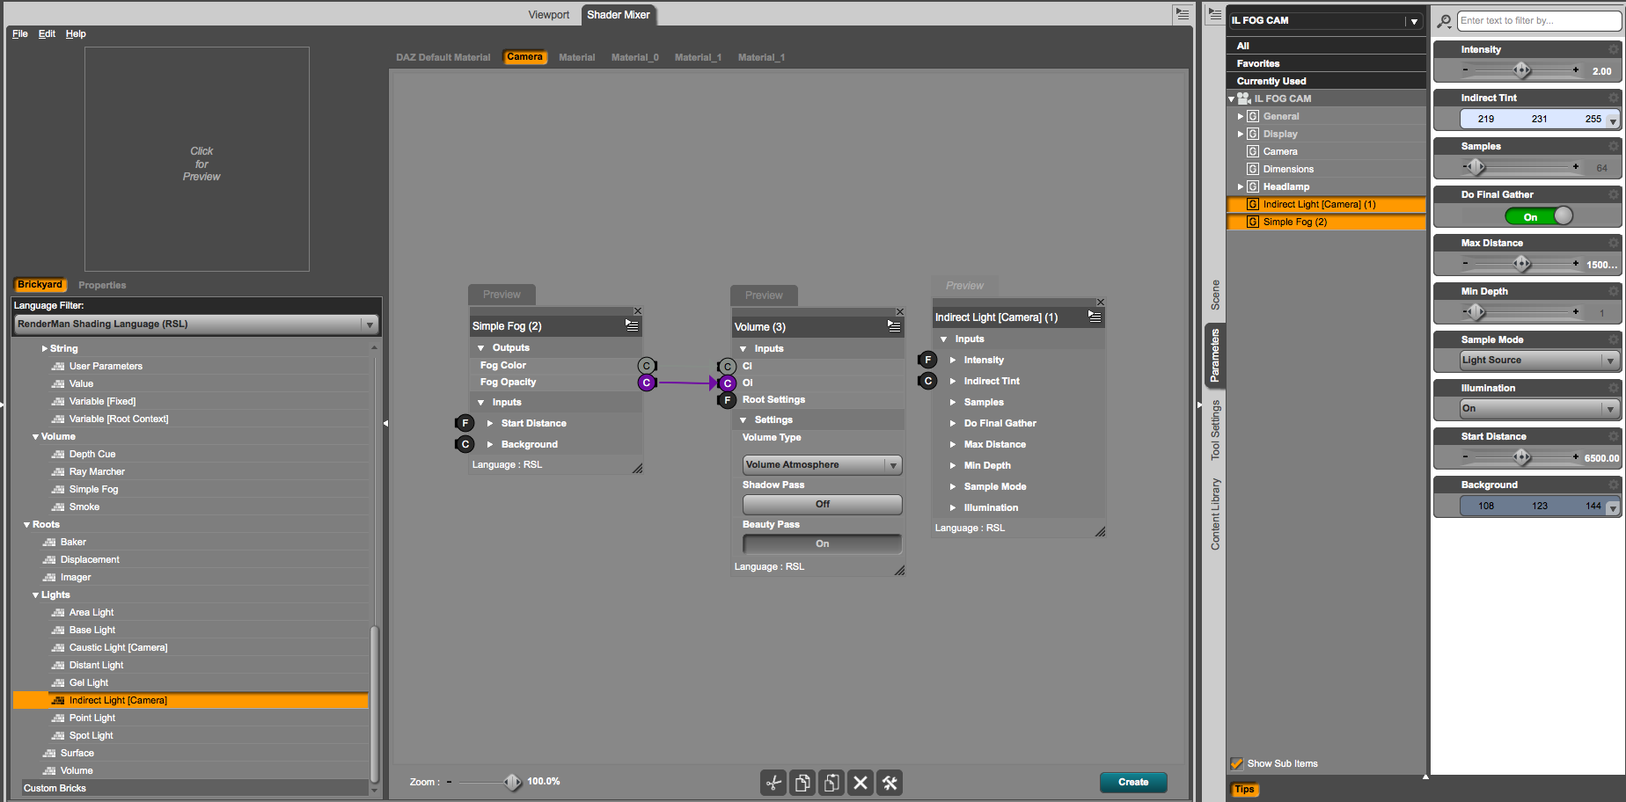The image size is (1626, 802).
Task: Open the Edit menu
Action: click(x=46, y=33)
